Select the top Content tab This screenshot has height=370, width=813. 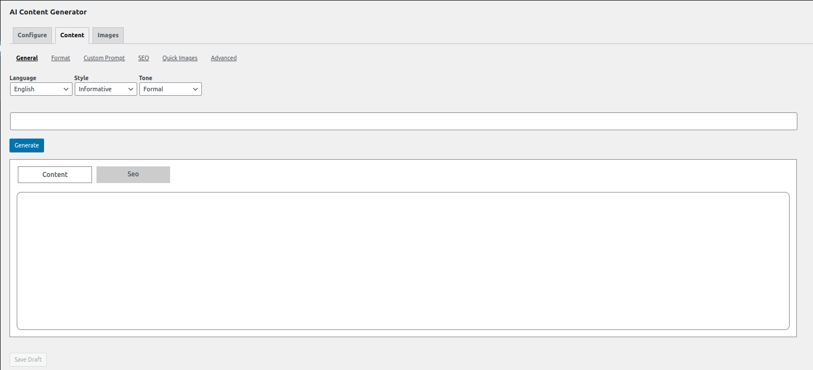[x=72, y=35]
